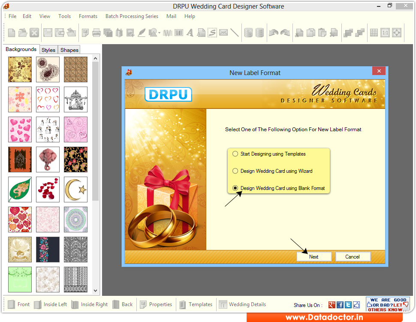Image resolution: width=416 pixels, height=322 pixels.
Task: Open the Batch Processing Series menu
Action: [132, 16]
